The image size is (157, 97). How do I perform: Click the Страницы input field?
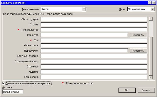coord(94,67)
